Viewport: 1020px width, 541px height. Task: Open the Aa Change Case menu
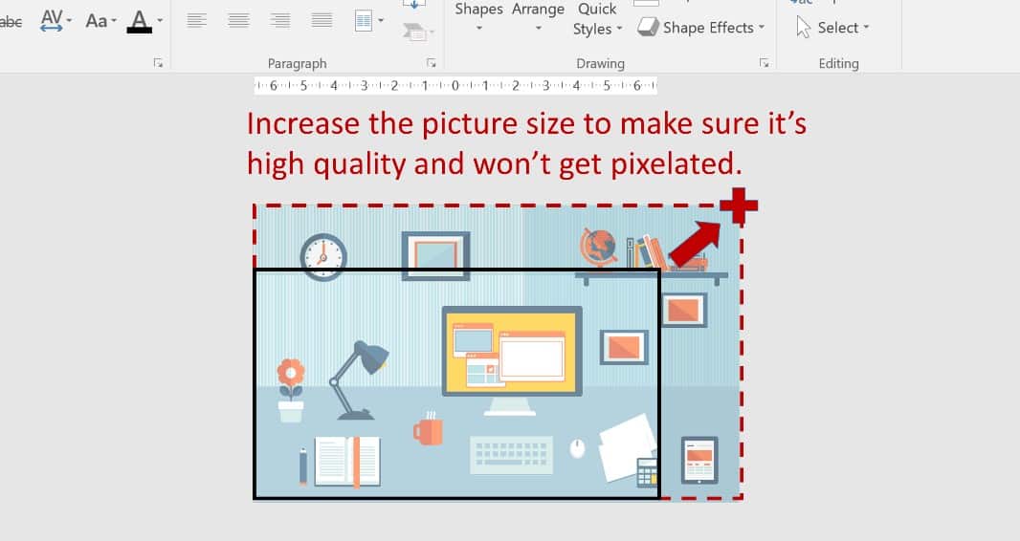pyautogui.click(x=100, y=21)
